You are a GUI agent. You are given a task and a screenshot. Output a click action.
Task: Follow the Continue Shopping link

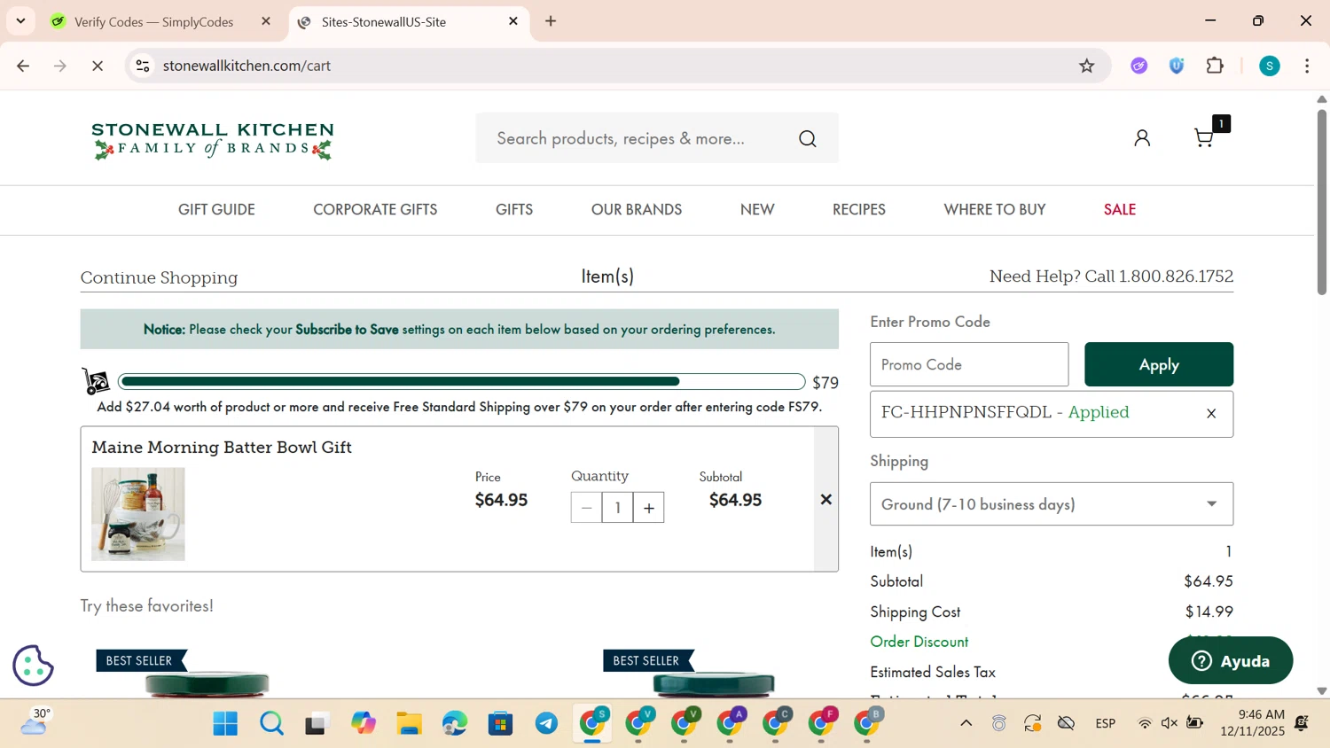coord(159,277)
